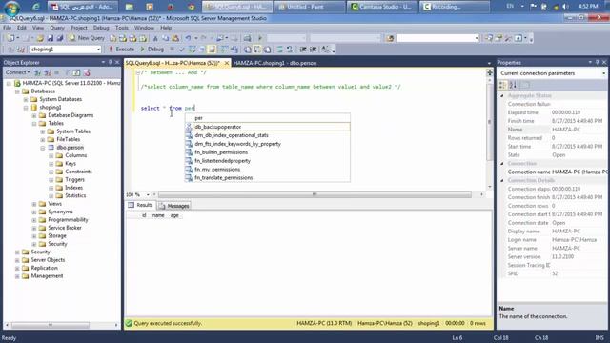
Task: Select fn_my_permissions in the autocomplete list
Action: [267, 170]
